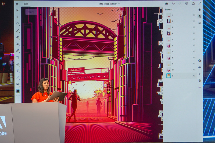Image resolution: width=215 pixels, height=143 pixels.
Task: Hide layer 2 with its eye icon
Action: [194, 21]
